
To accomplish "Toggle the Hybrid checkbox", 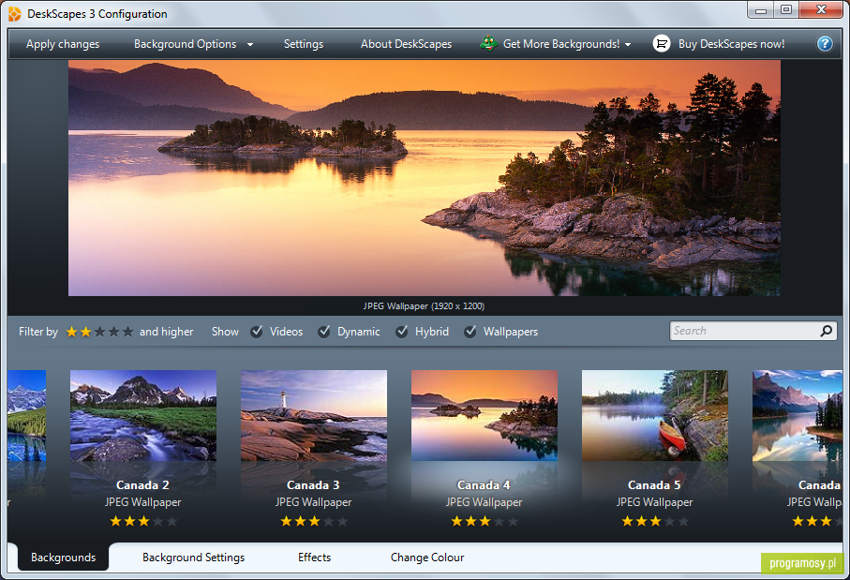I will [402, 331].
